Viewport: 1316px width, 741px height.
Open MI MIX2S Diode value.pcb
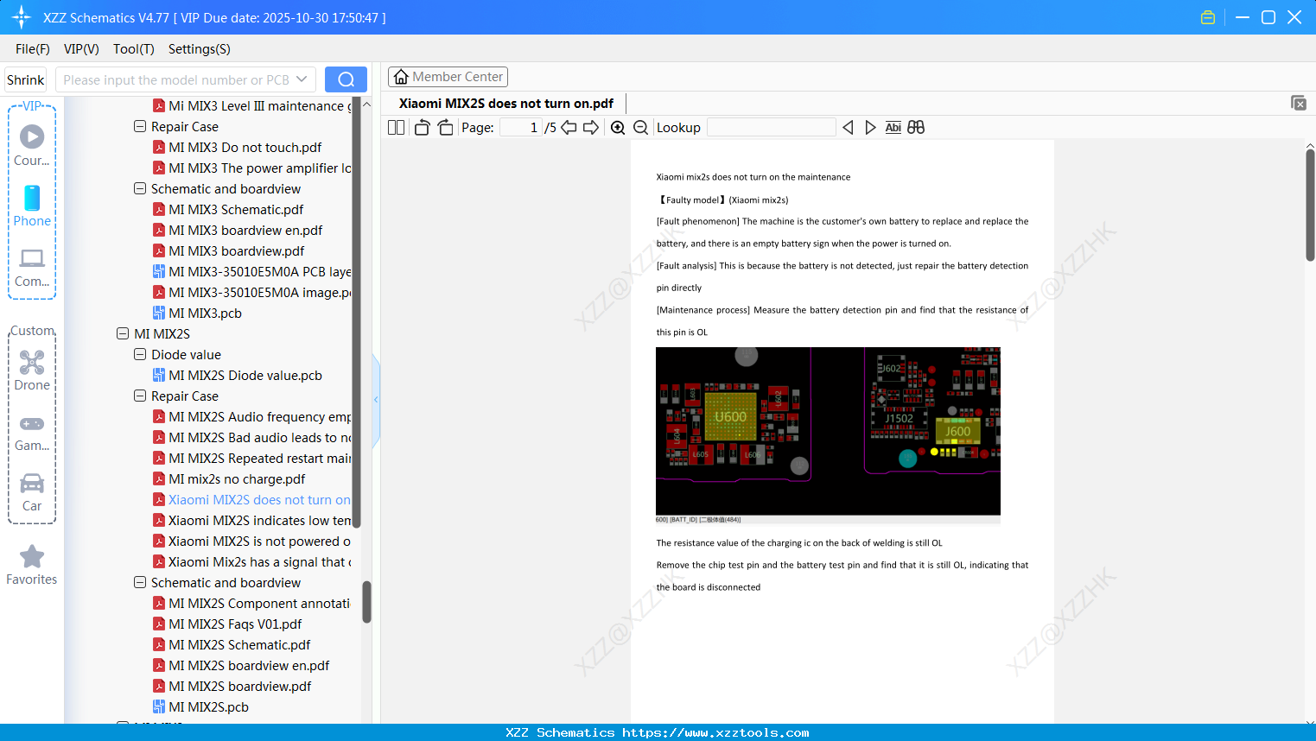point(245,376)
